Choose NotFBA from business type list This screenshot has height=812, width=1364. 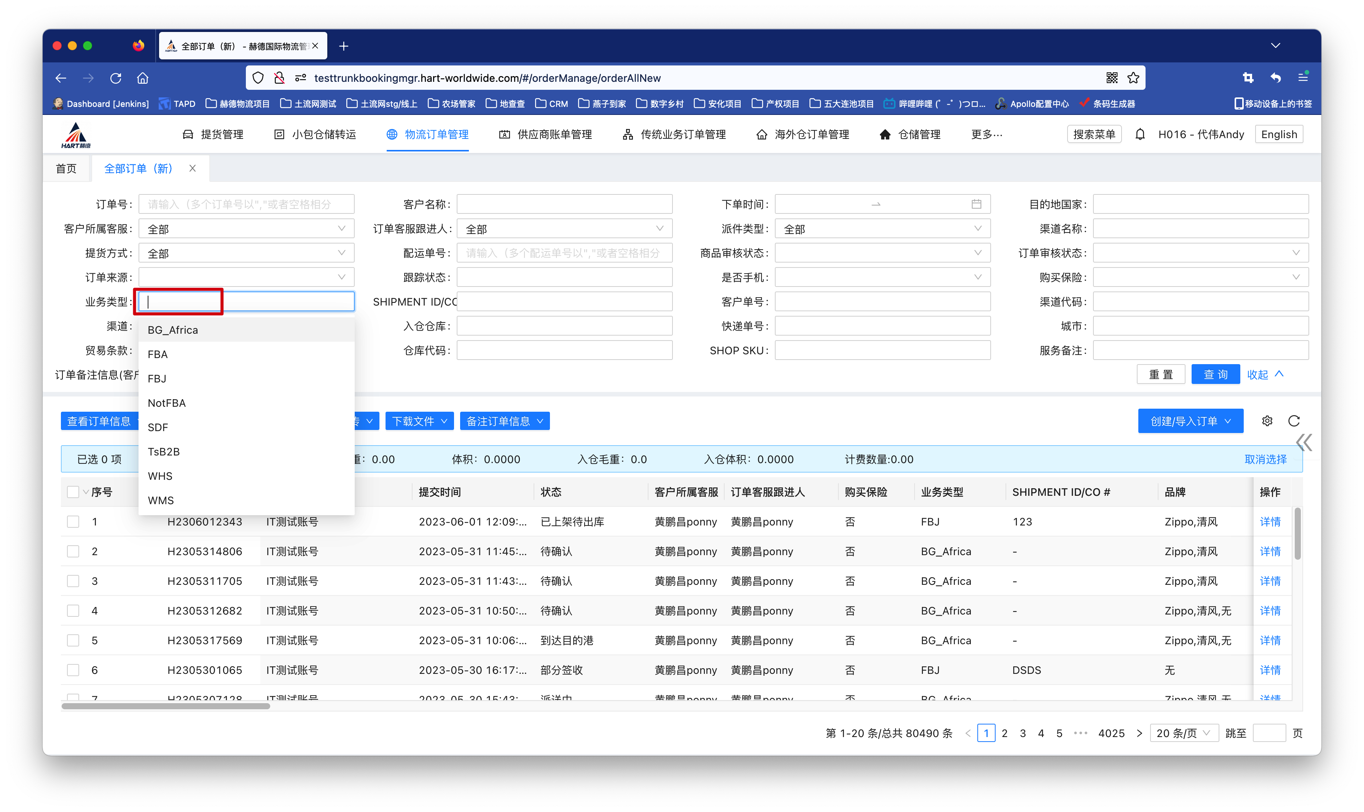[167, 403]
